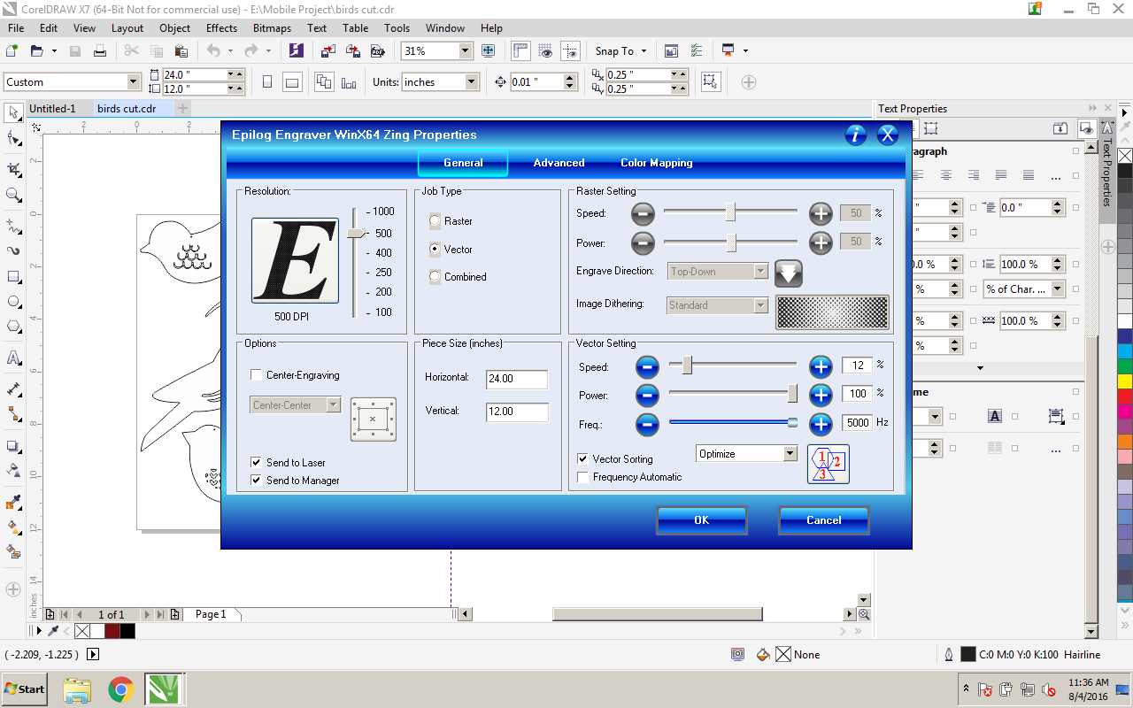The height and width of the screenshot is (708, 1133).
Task: Toggle the Show rulers icon
Action: click(x=520, y=51)
